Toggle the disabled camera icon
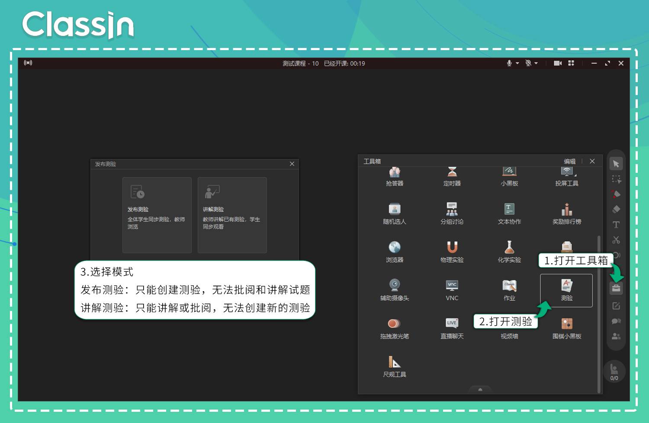The height and width of the screenshot is (423, 649). [528, 63]
